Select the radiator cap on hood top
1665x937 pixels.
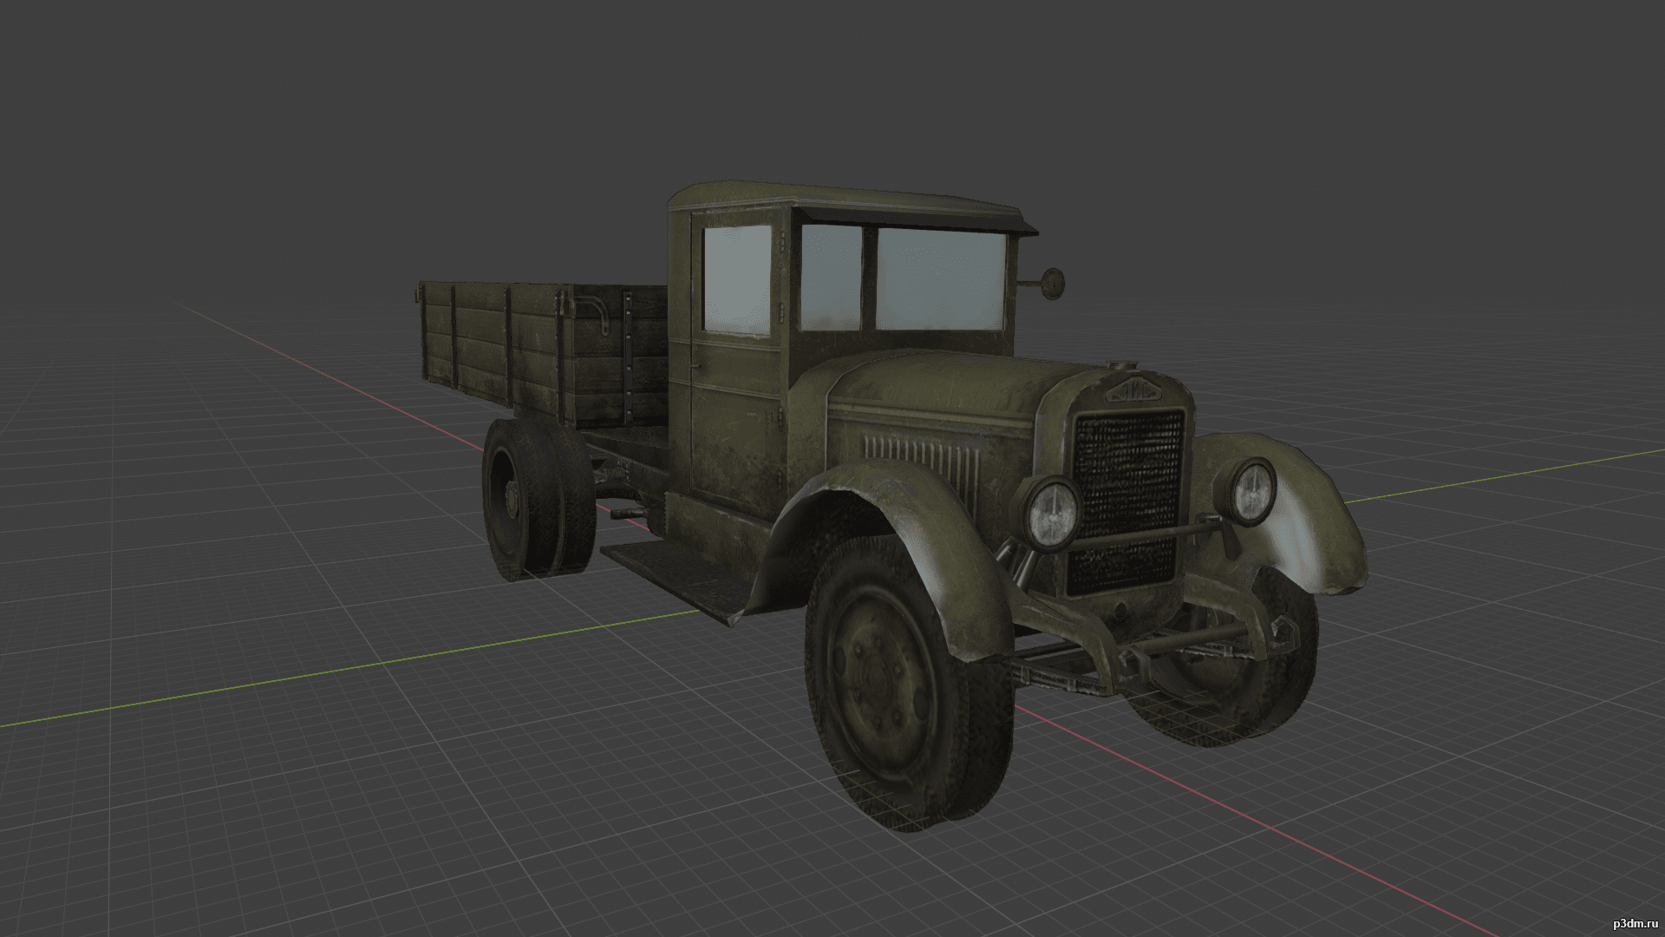point(1122,365)
